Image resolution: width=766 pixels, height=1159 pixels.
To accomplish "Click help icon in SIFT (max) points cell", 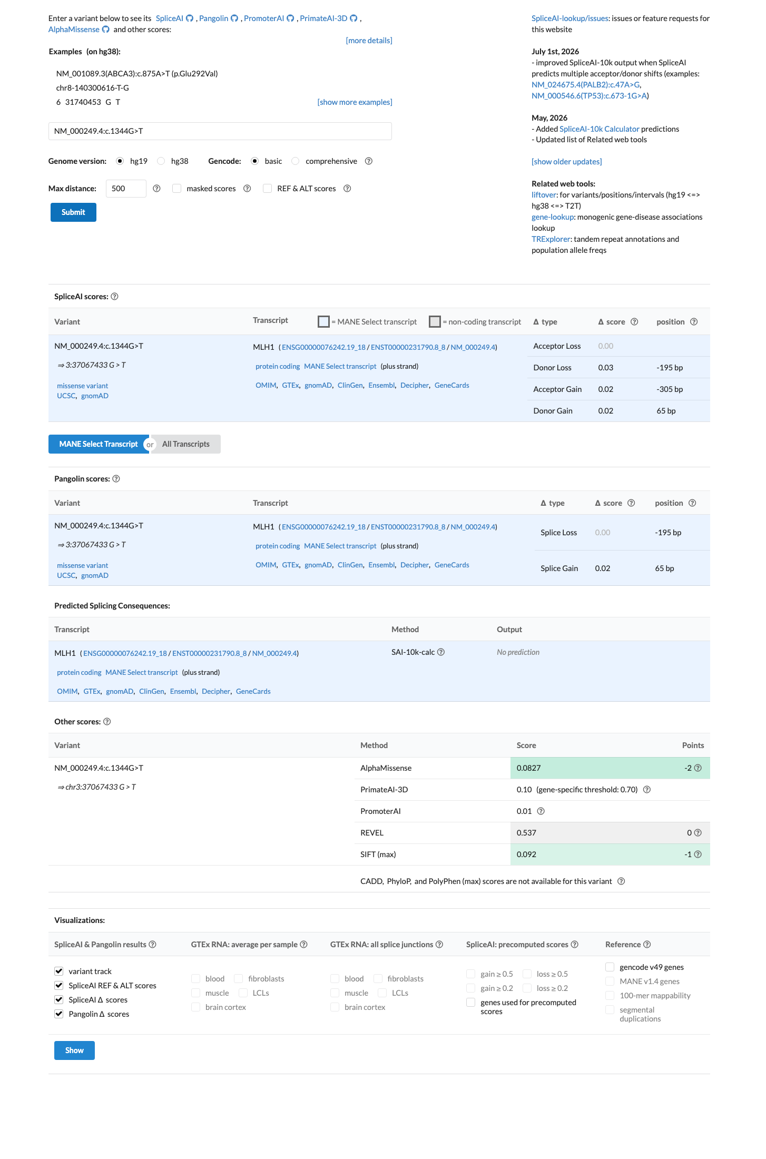I will point(698,854).
